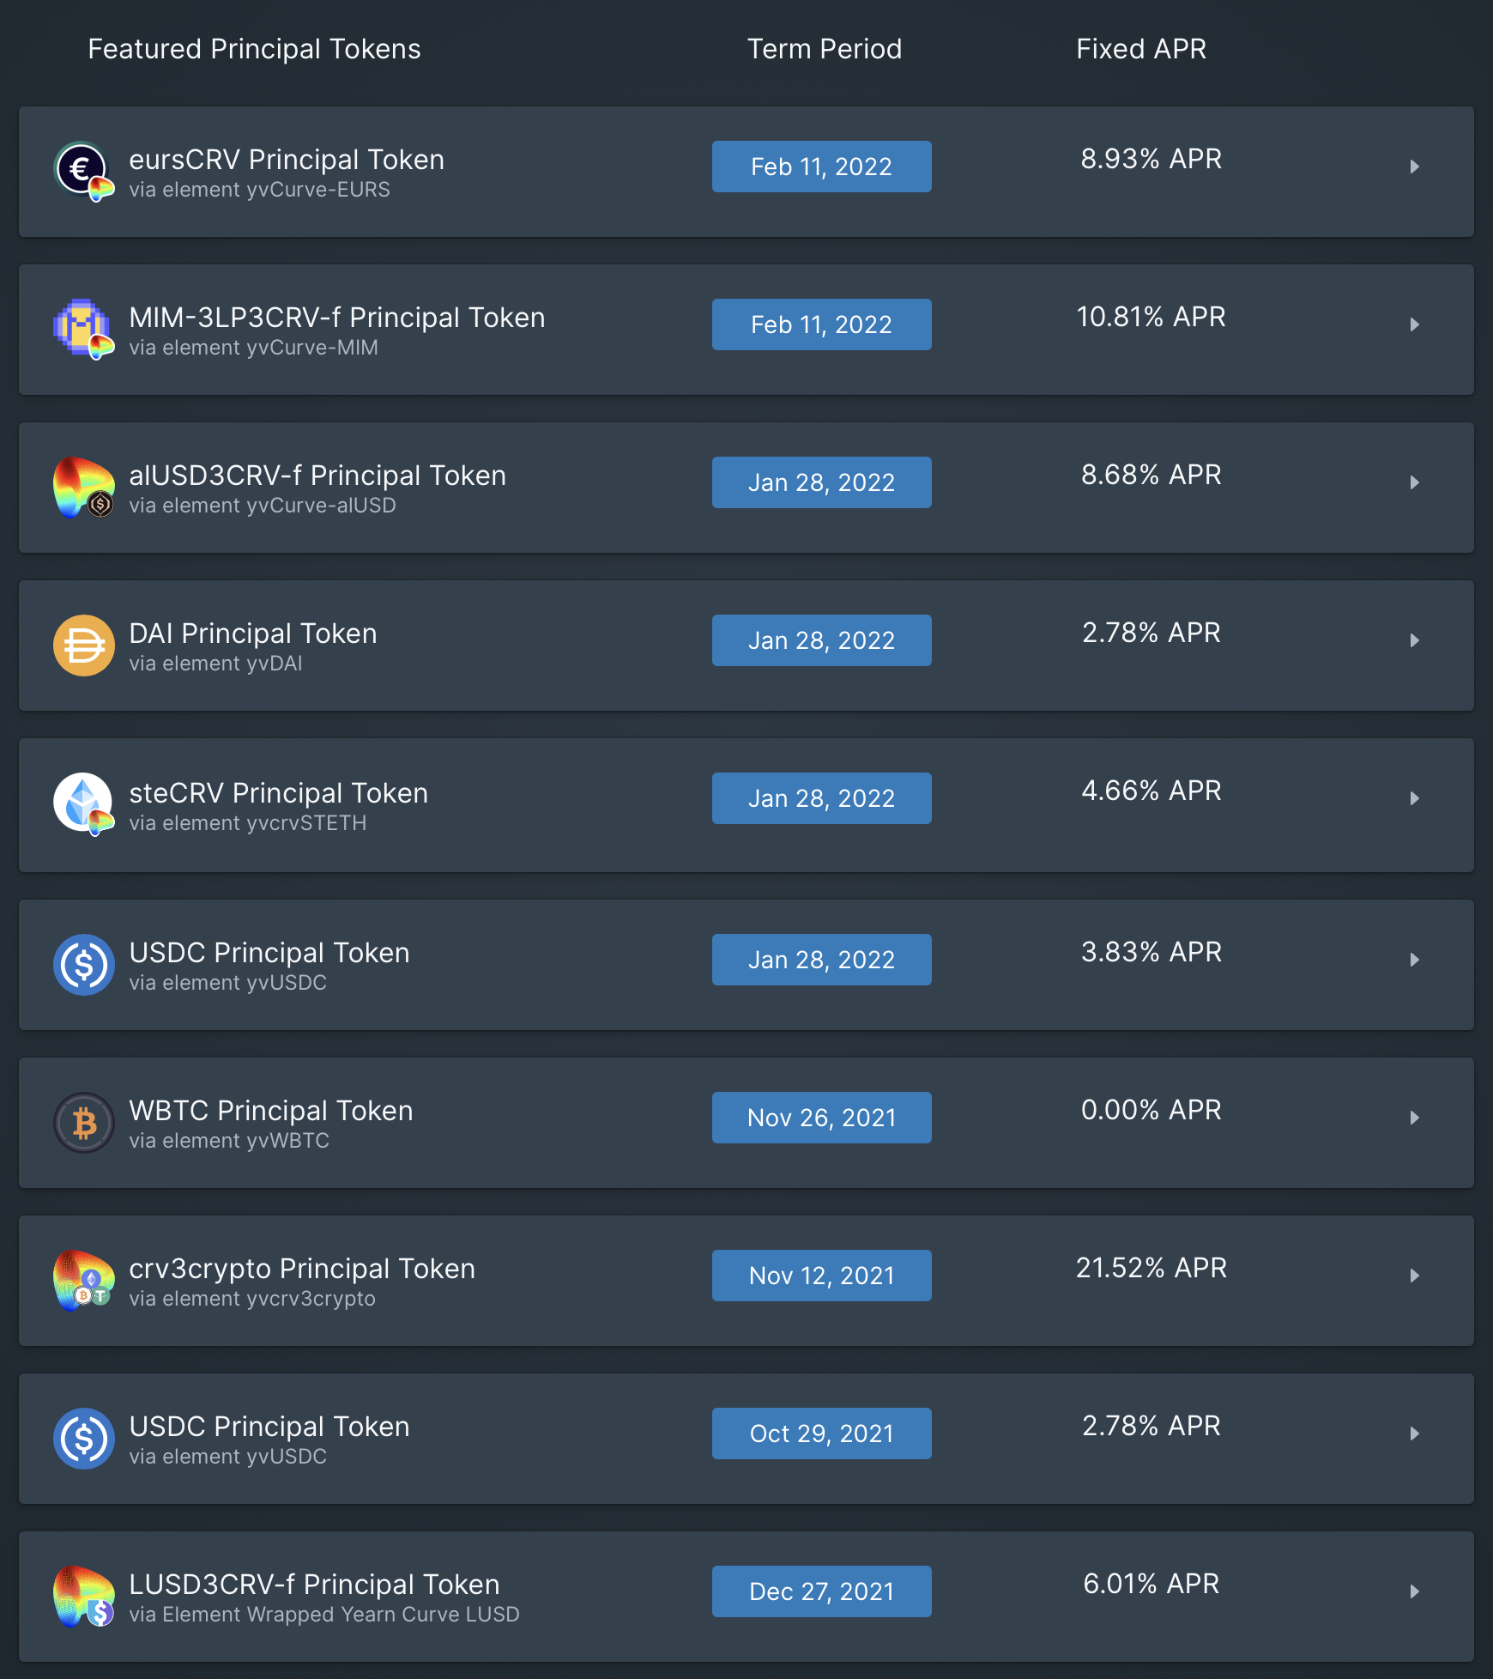Click the LUSD3CRV-f token icon
This screenshot has width=1493, height=1679.
click(x=83, y=1596)
